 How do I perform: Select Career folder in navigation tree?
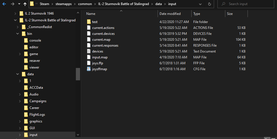(x=34, y=108)
